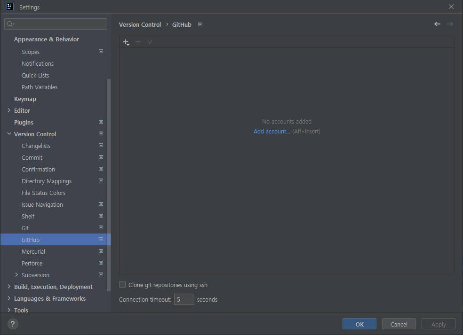Click the IntelliJ logo in the title bar
The image size is (463, 335).
(x=10, y=7)
